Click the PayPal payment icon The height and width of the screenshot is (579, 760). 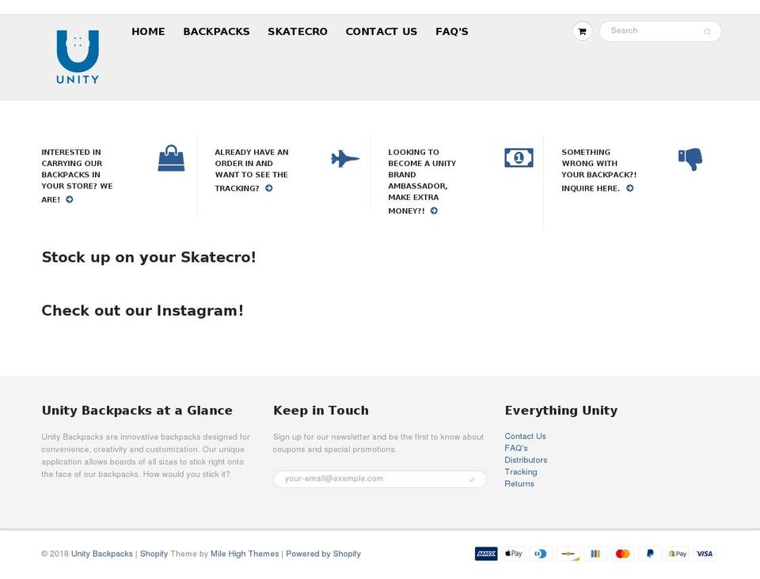(649, 554)
